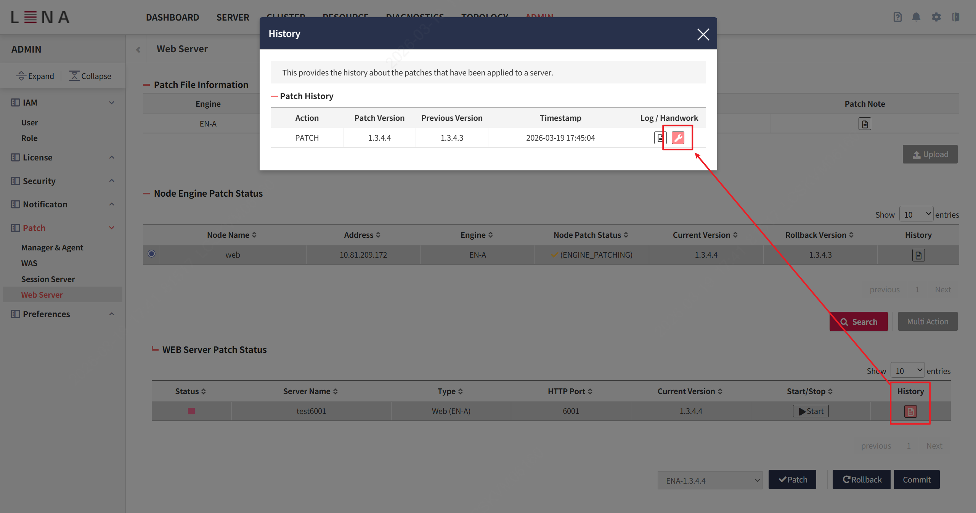Viewport: 976px width, 513px height.
Task: Open the help manual icon in header
Action: [x=897, y=17]
